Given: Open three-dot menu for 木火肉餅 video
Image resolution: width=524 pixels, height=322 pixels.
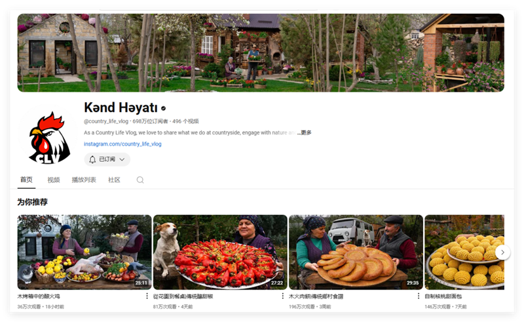Looking at the screenshot, I should [x=418, y=296].
